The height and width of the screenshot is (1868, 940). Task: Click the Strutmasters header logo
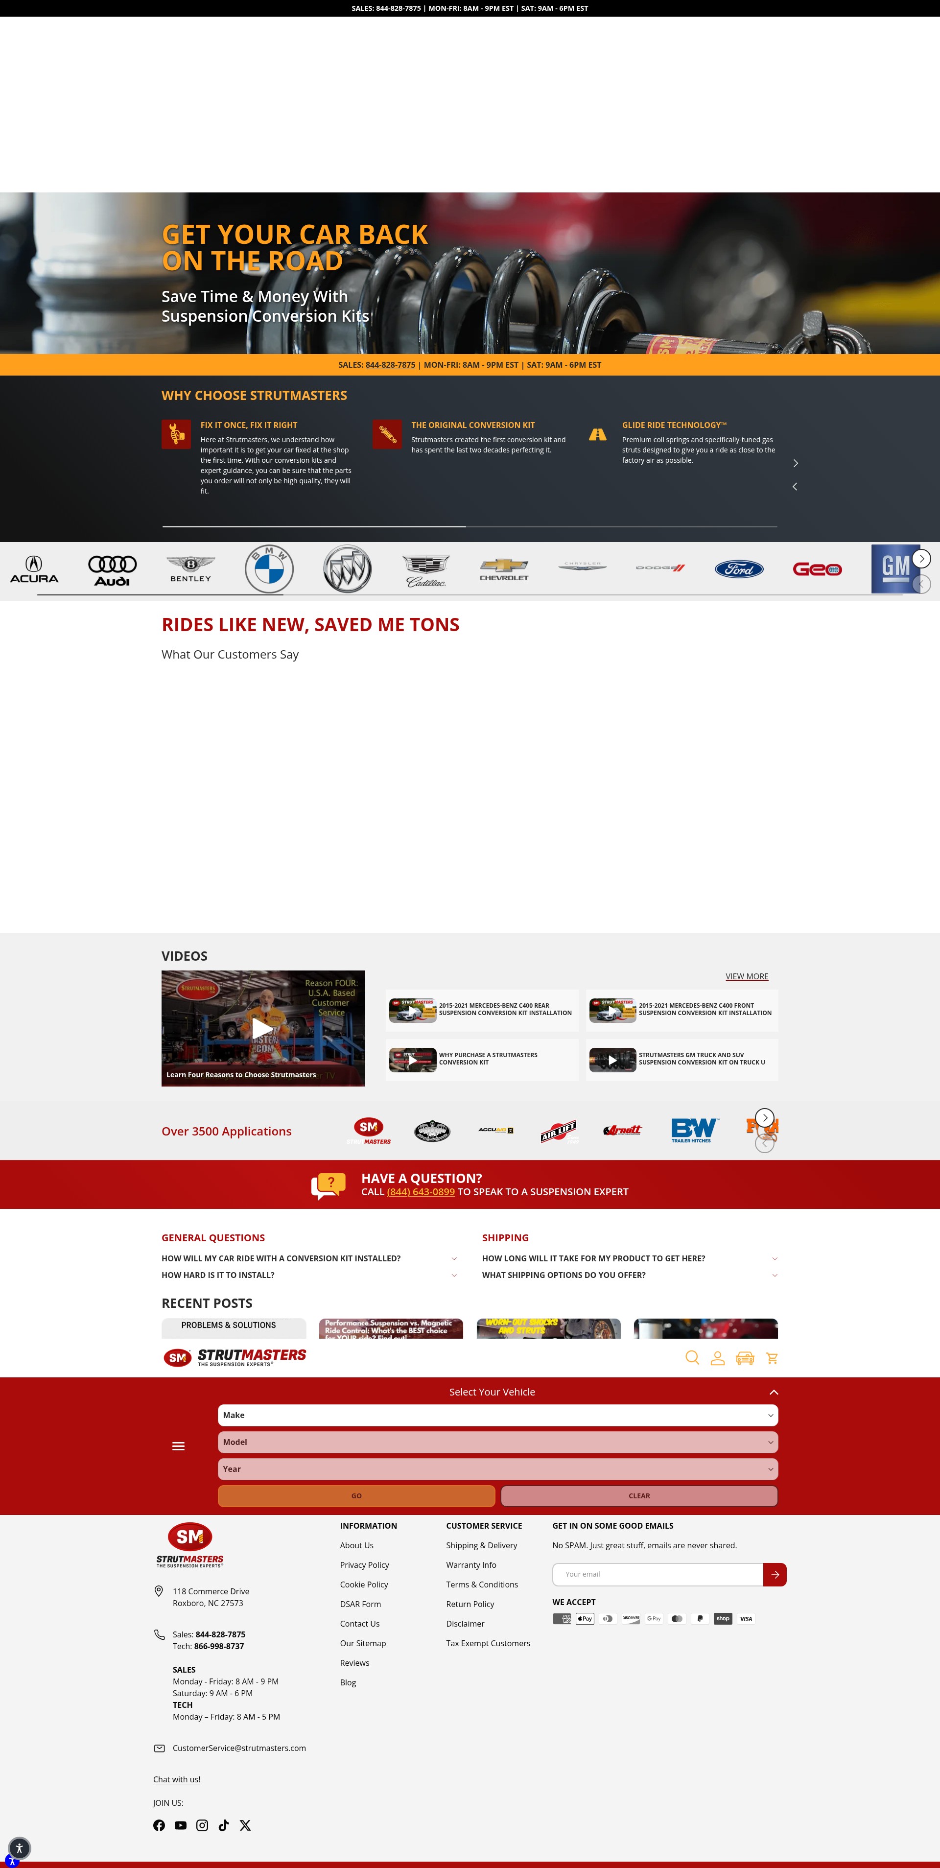point(235,1357)
